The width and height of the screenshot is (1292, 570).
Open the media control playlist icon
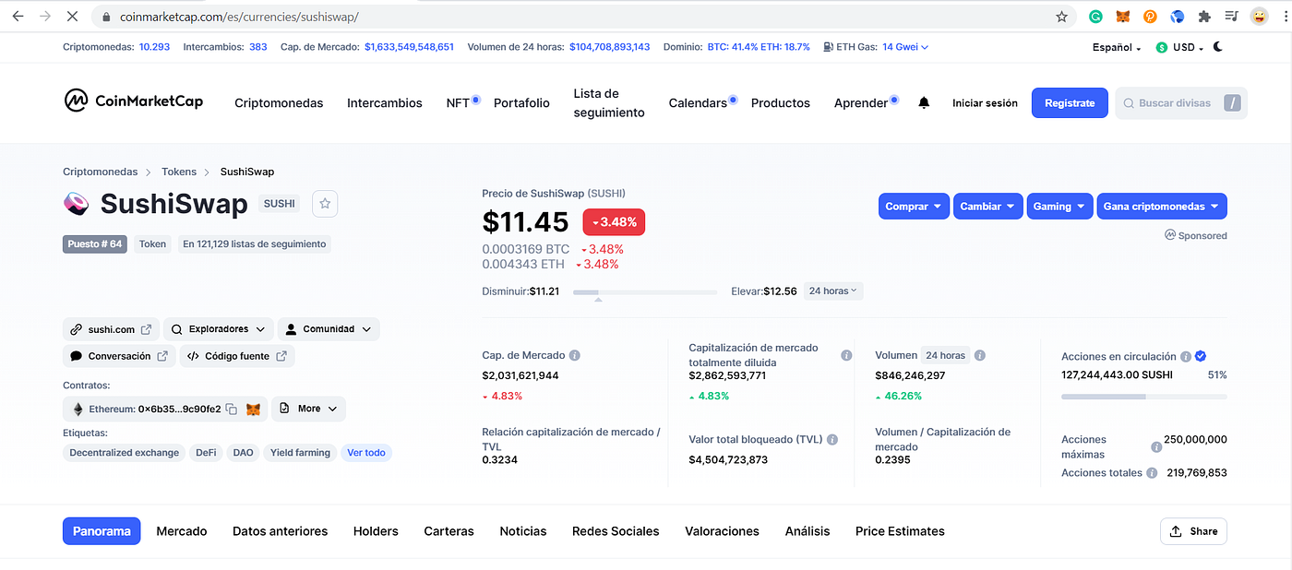tap(1232, 17)
